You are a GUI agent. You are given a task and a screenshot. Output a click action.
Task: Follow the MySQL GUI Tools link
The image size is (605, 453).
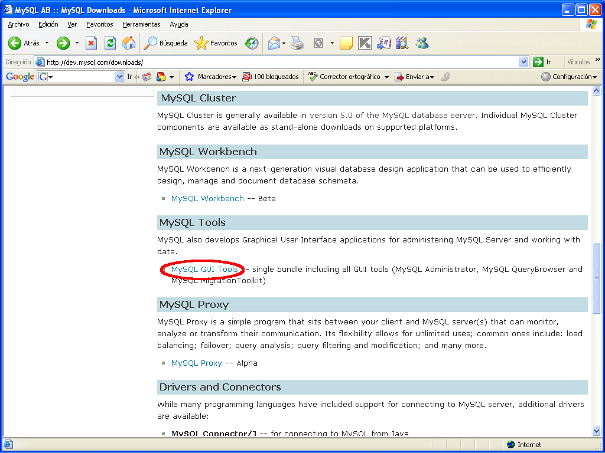click(x=204, y=269)
